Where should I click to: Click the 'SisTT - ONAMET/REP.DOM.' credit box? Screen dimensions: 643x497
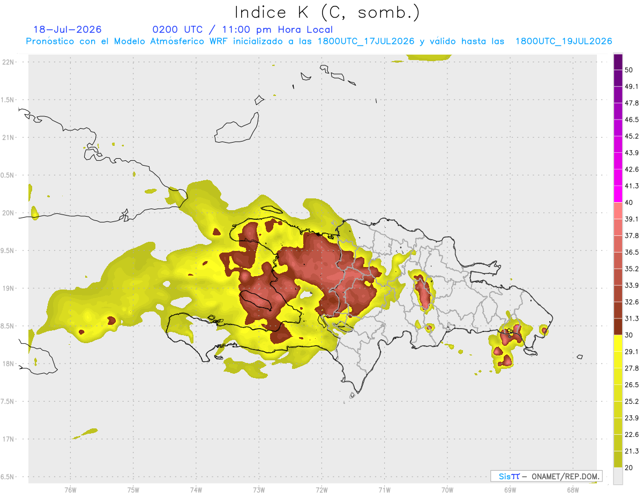coord(546,476)
